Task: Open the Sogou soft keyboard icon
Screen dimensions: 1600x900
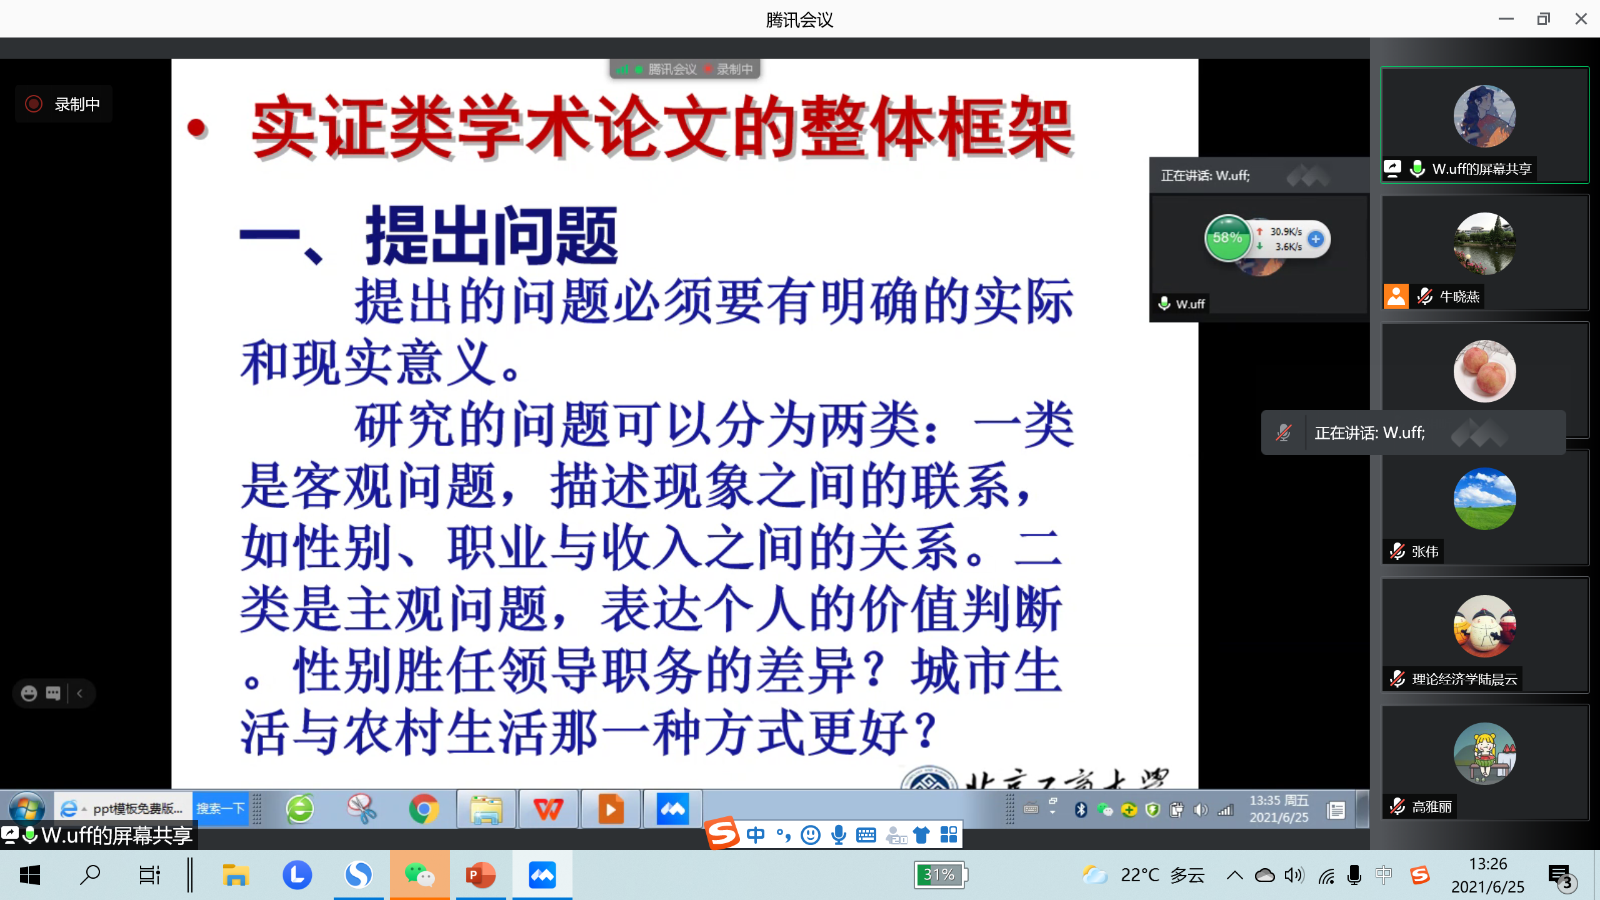Action: [x=866, y=835]
